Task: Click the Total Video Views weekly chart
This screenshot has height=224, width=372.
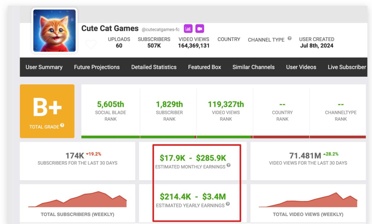Action: pyautogui.click(x=308, y=200)
